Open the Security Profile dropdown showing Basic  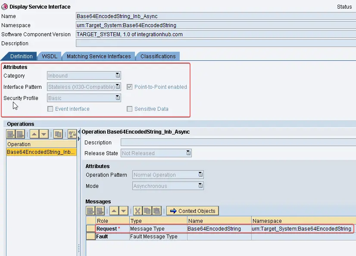point(118,97)
